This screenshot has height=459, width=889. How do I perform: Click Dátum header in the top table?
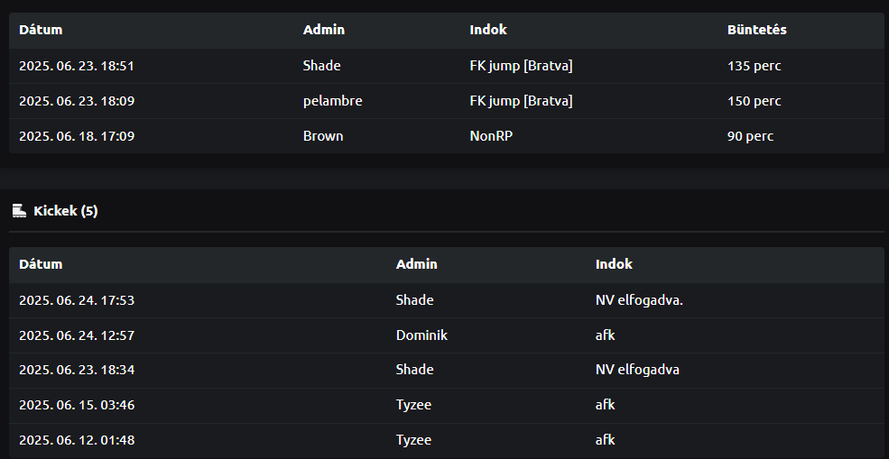[41, 30]
